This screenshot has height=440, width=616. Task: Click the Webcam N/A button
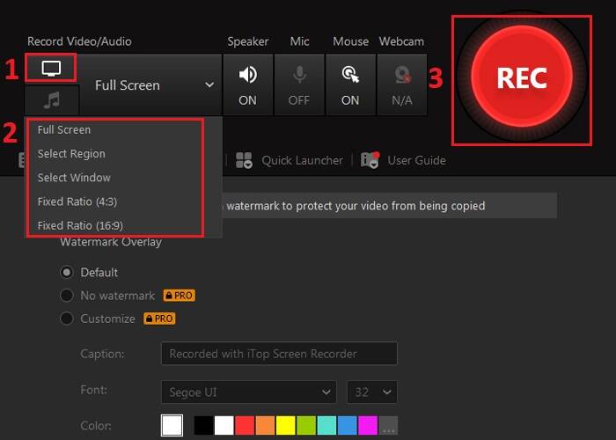point(402,84)
